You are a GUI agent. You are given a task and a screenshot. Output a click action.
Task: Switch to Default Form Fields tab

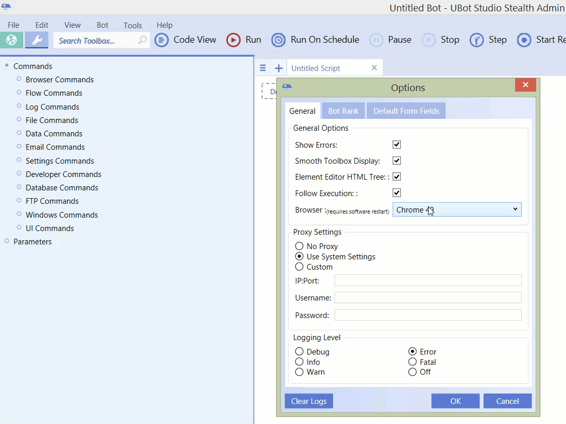[x=406, y=111]
